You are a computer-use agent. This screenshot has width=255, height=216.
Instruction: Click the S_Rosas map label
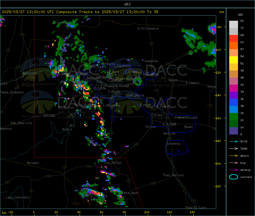(x=114, y=91)
